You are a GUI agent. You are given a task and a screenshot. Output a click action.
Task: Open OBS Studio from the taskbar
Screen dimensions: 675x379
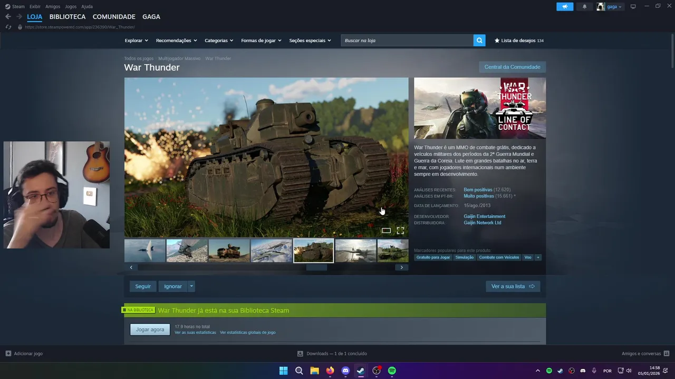pyautogui.click(x=377, y=371)
